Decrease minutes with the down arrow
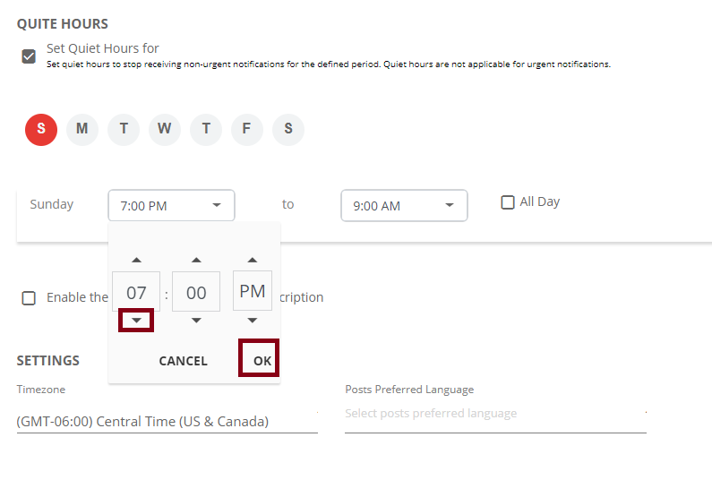 [196, 321]
